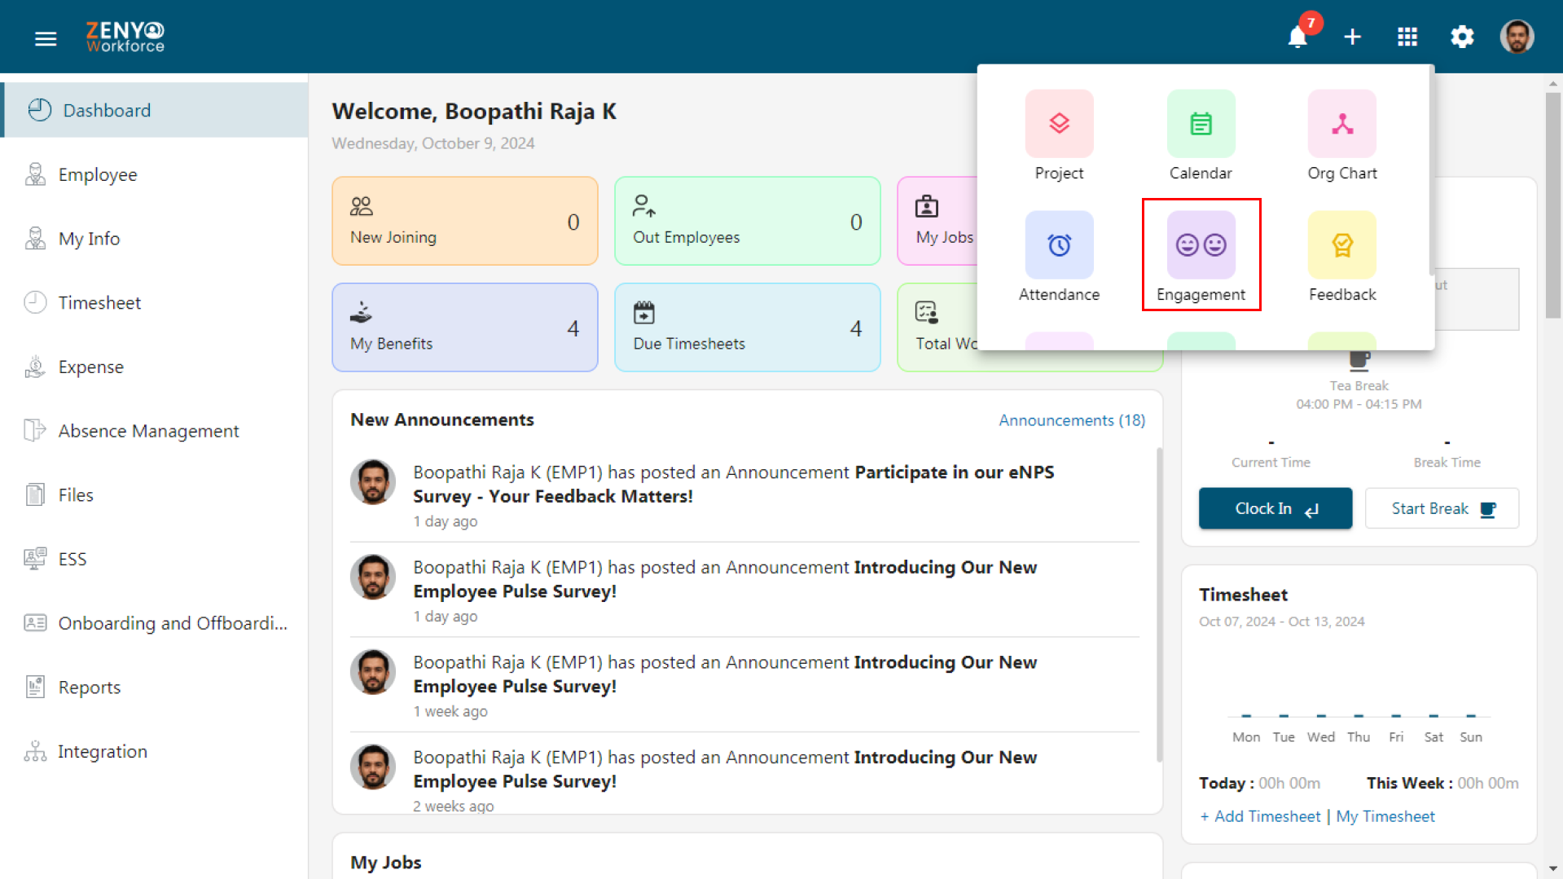Open the Engagement app icon
The width and height of the screenshot is (1563, 879).
[x=1201, y=245]
